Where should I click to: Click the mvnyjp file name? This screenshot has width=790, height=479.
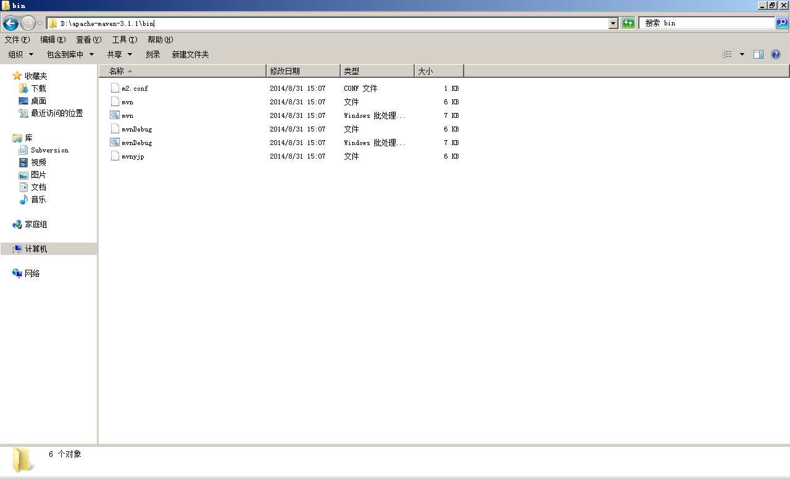[x=133, y=156]
